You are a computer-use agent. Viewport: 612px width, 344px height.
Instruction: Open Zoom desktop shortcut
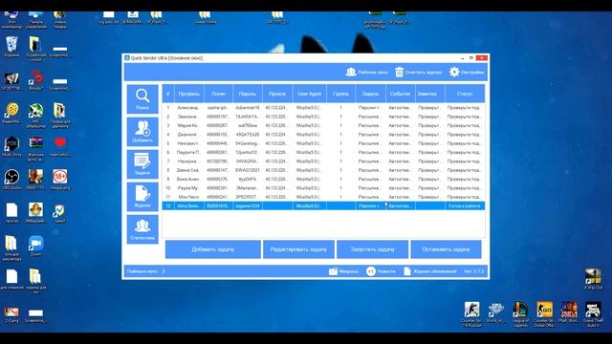[36, 246]
